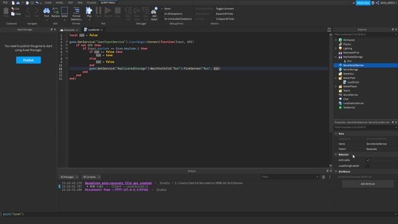This screenshot has height=224, width=398.
Task: Click the plugin puzzle icon in the title bar
Action: 27,2
